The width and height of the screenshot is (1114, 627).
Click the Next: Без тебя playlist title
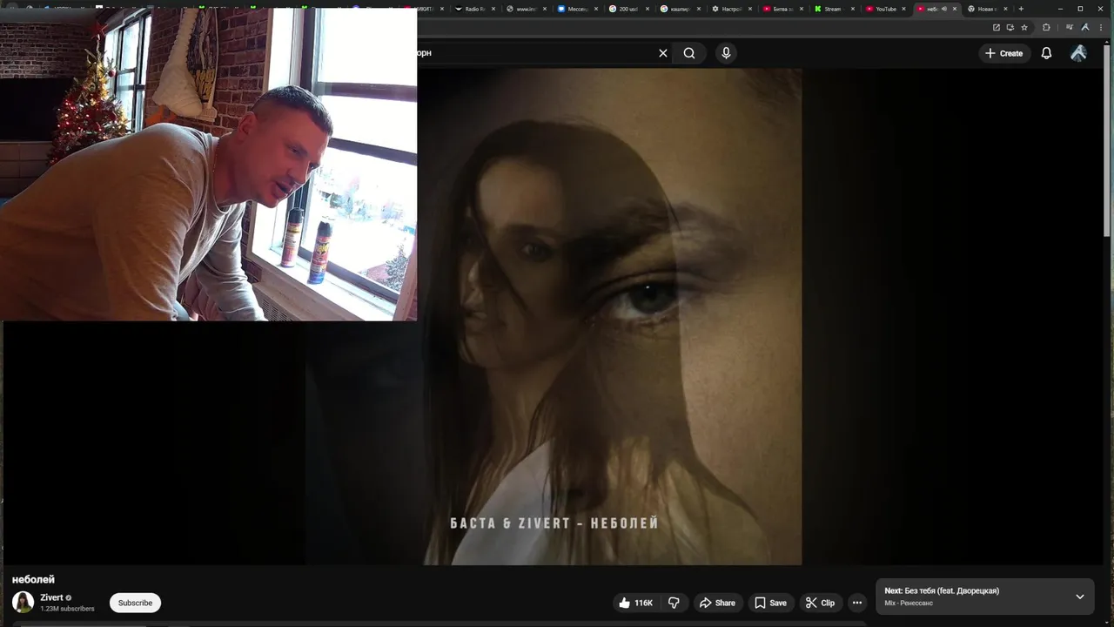pyautogui.click(x=942, y=590)
